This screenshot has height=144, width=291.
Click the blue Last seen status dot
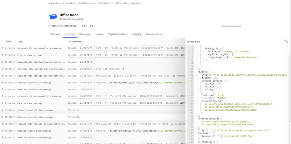[x=49, y=26]
